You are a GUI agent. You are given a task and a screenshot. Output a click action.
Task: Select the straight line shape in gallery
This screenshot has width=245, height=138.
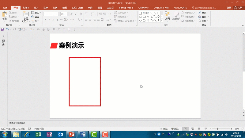tap(151, 13)
